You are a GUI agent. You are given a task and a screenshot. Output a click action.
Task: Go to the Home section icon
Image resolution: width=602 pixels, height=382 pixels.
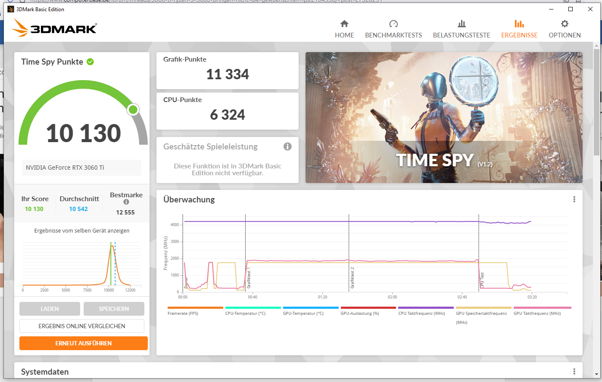click(344, 24)
